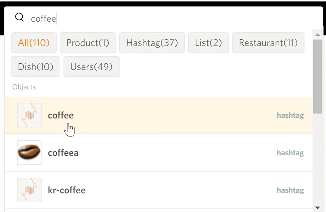
Task: Click the scrollbar down arrow
Action: click(x=317, y=207)
